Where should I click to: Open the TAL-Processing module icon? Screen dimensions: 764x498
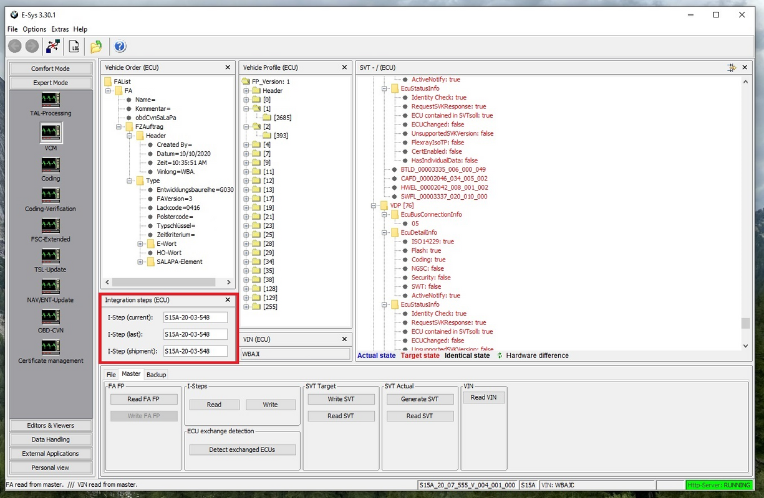coord(51,100)
